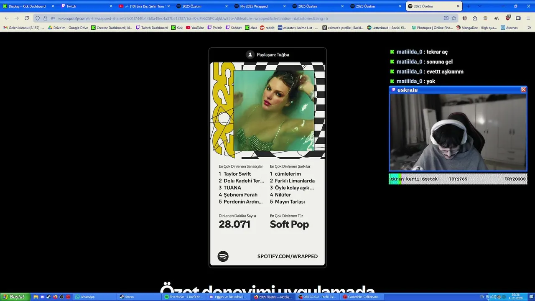The image size is (535, 301).
Task: Open the Photopea bookmark
Action: pyautogui.click(x=432, y=28)
